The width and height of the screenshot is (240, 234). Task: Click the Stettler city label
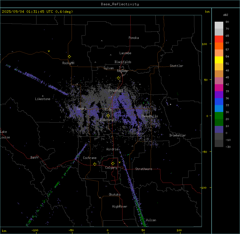(177, 66)
